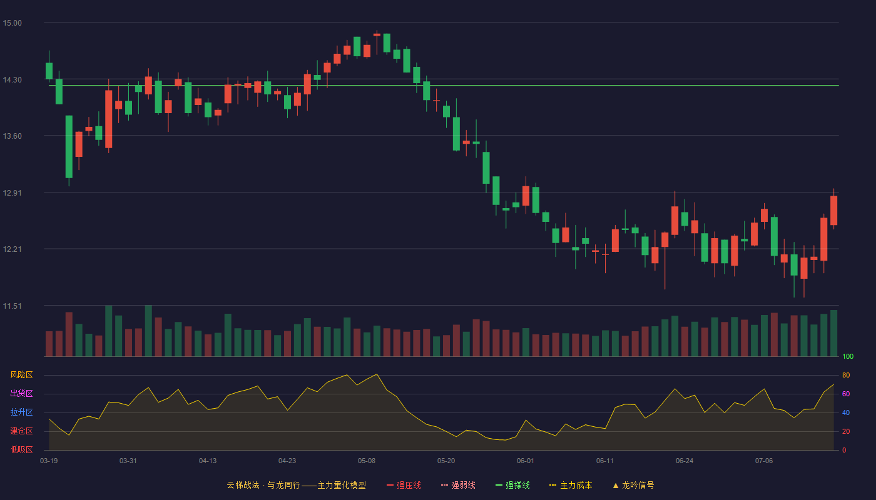The height and width of the screenshot is (500, 876).
Task: Select the 拉升区 zone label
Action: click(21, 412)
